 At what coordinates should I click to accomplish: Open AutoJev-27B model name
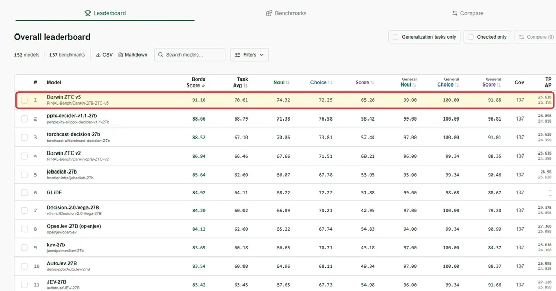point(62,263)
